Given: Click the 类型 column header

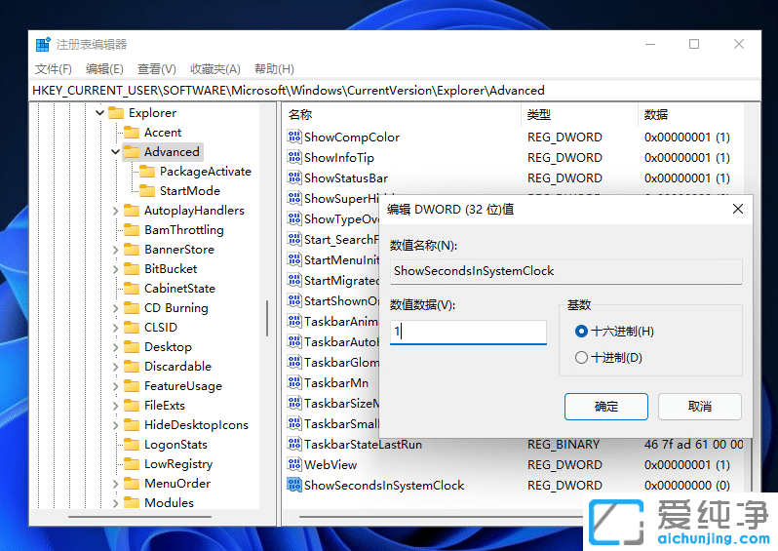Looking at the screenshot, I should [579, 115].
